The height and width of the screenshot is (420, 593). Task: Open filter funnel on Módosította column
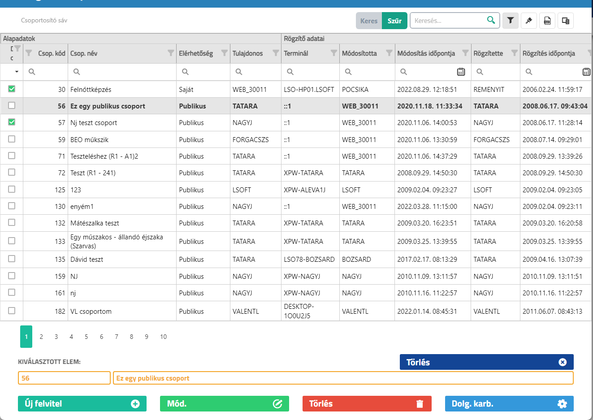pyautogui.click(x=389, y=53)
